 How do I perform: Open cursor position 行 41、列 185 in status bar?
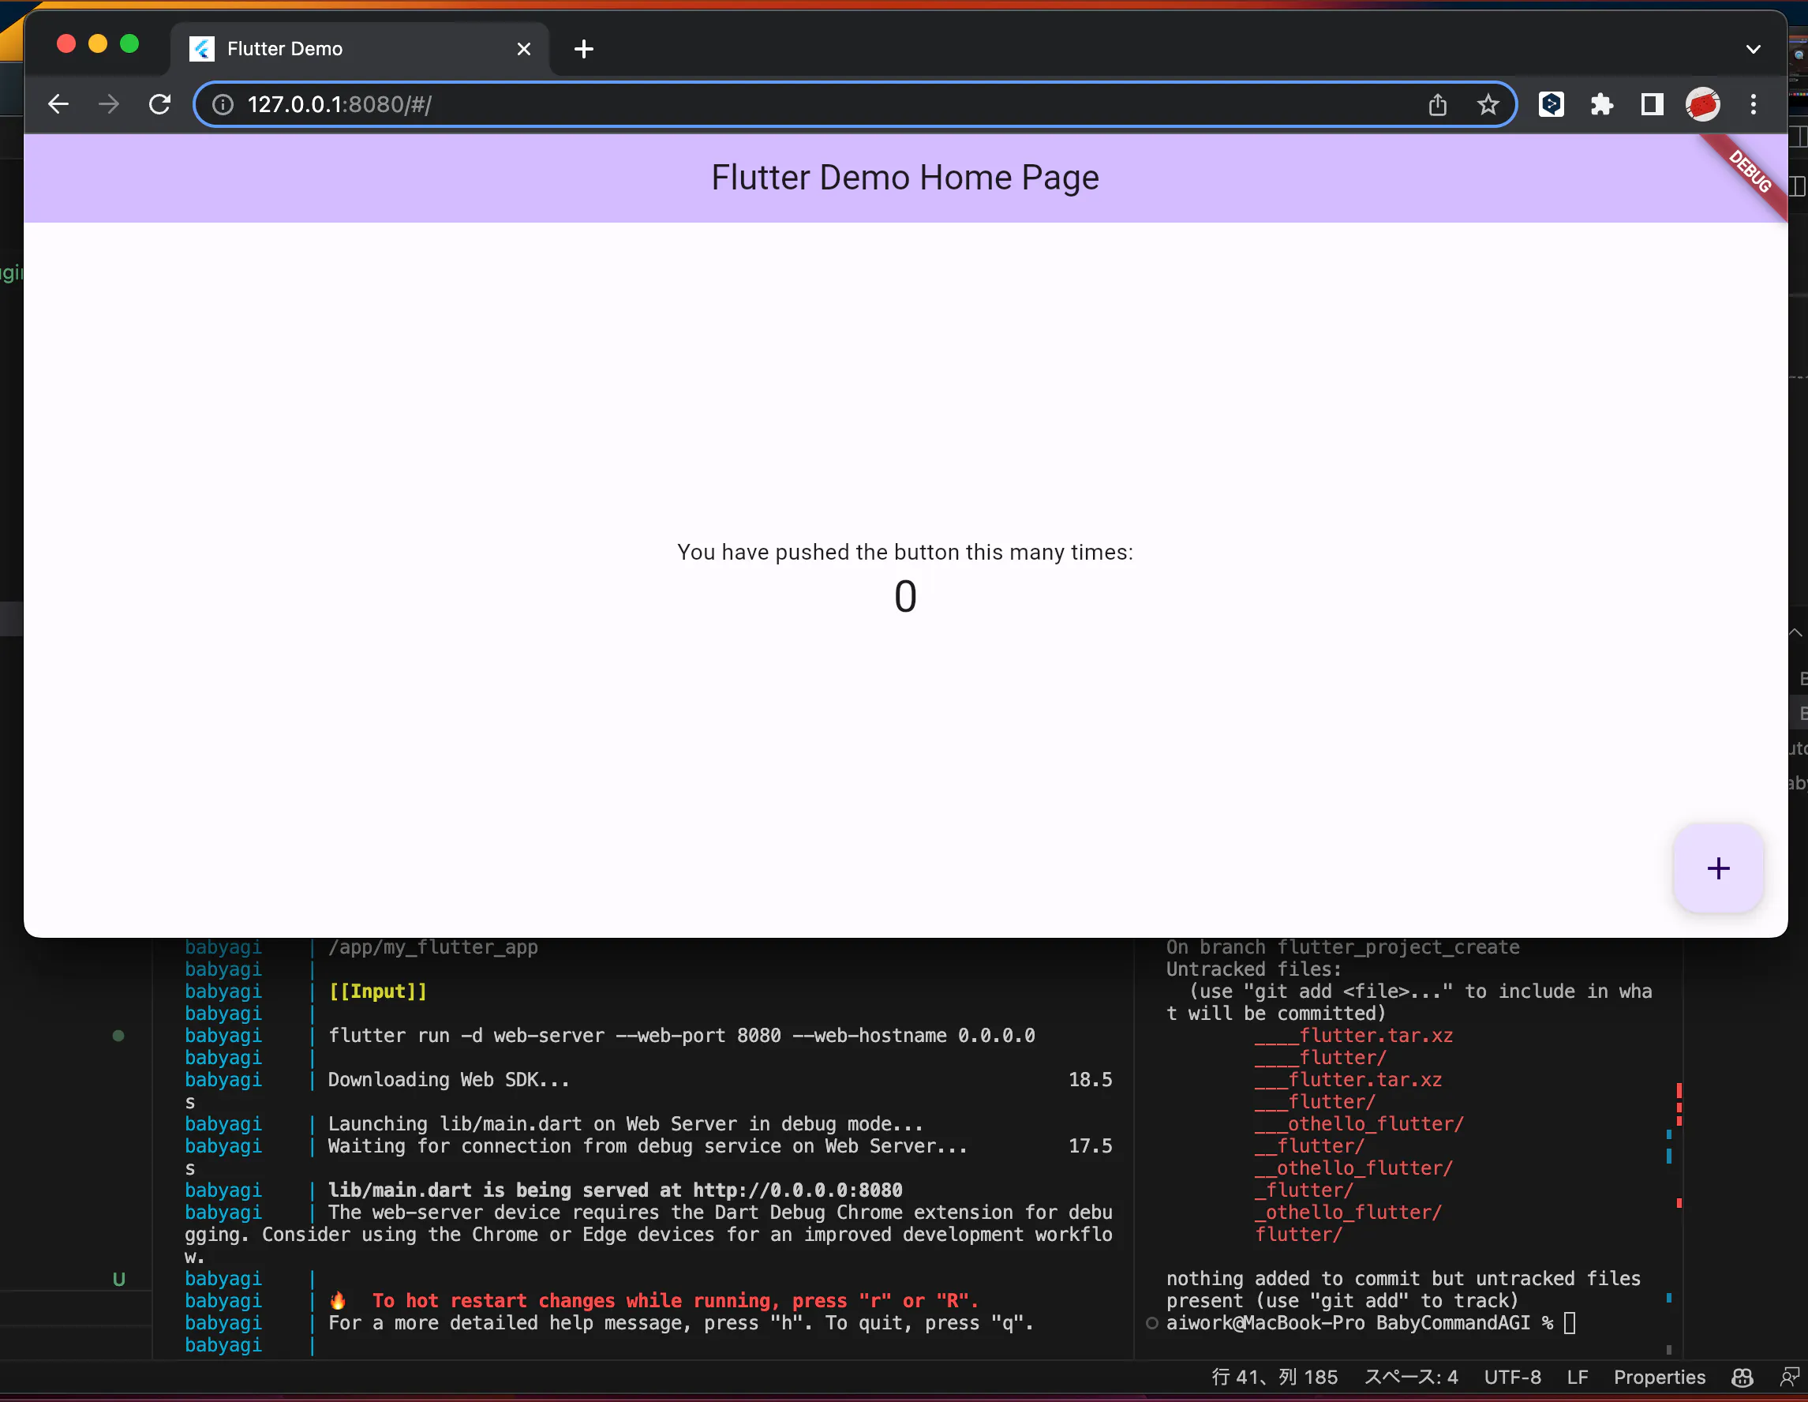coord(1274,1378)
